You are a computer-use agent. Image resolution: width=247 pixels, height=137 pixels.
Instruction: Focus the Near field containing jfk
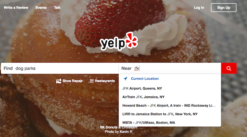pyautogui.click(x=170, y=68)
